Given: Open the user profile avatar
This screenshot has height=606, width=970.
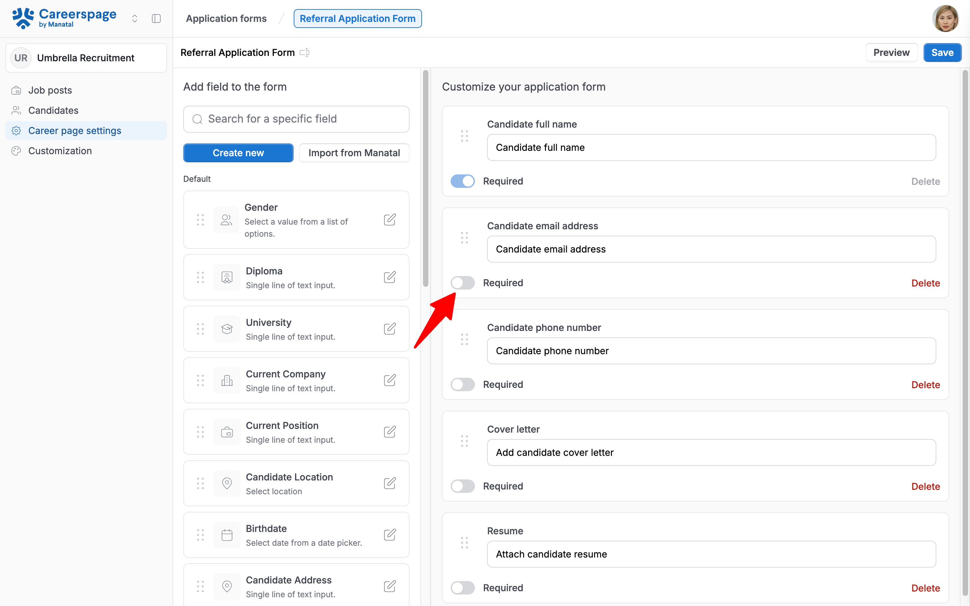Looking at the screenshot, I should tap(945, 19).
